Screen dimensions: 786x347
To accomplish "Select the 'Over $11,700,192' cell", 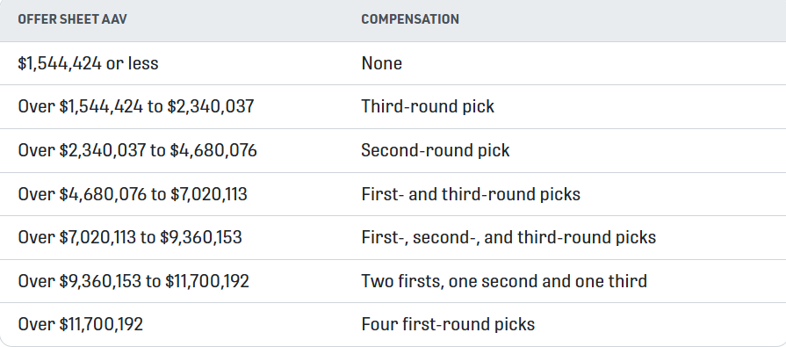I will coord(81,324).
